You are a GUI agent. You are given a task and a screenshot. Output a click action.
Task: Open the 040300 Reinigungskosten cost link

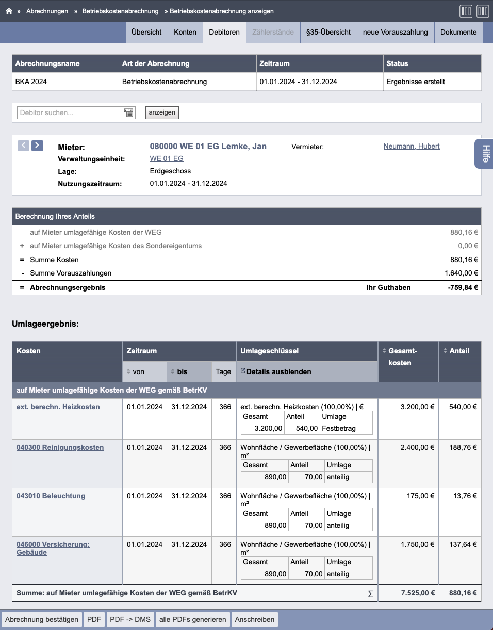(60, 447)
